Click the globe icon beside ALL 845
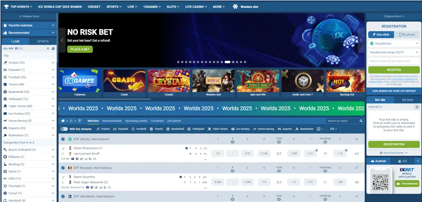This screenshot has height=202, width=422. [53, 48]
